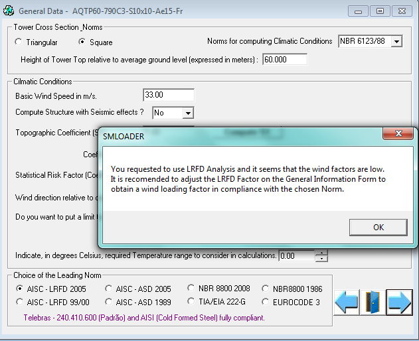Select the Triangular cross section option
The height and width of the screenshot is (341, 419).
point(19,42)
